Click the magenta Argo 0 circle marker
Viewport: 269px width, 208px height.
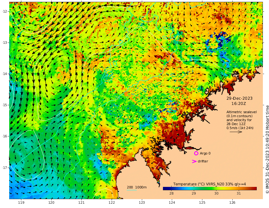tap(196, 153)
